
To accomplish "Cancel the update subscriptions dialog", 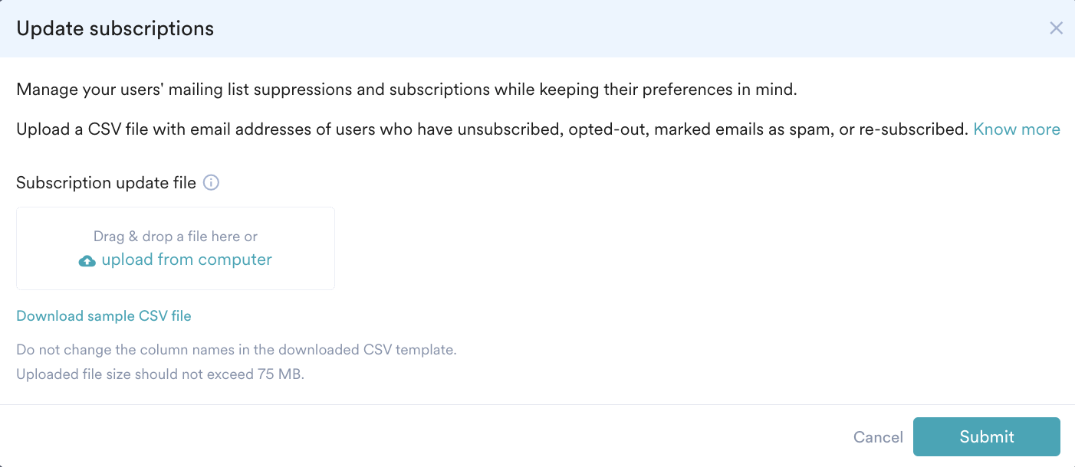I will pyautogui.click(x=878, y=436).
